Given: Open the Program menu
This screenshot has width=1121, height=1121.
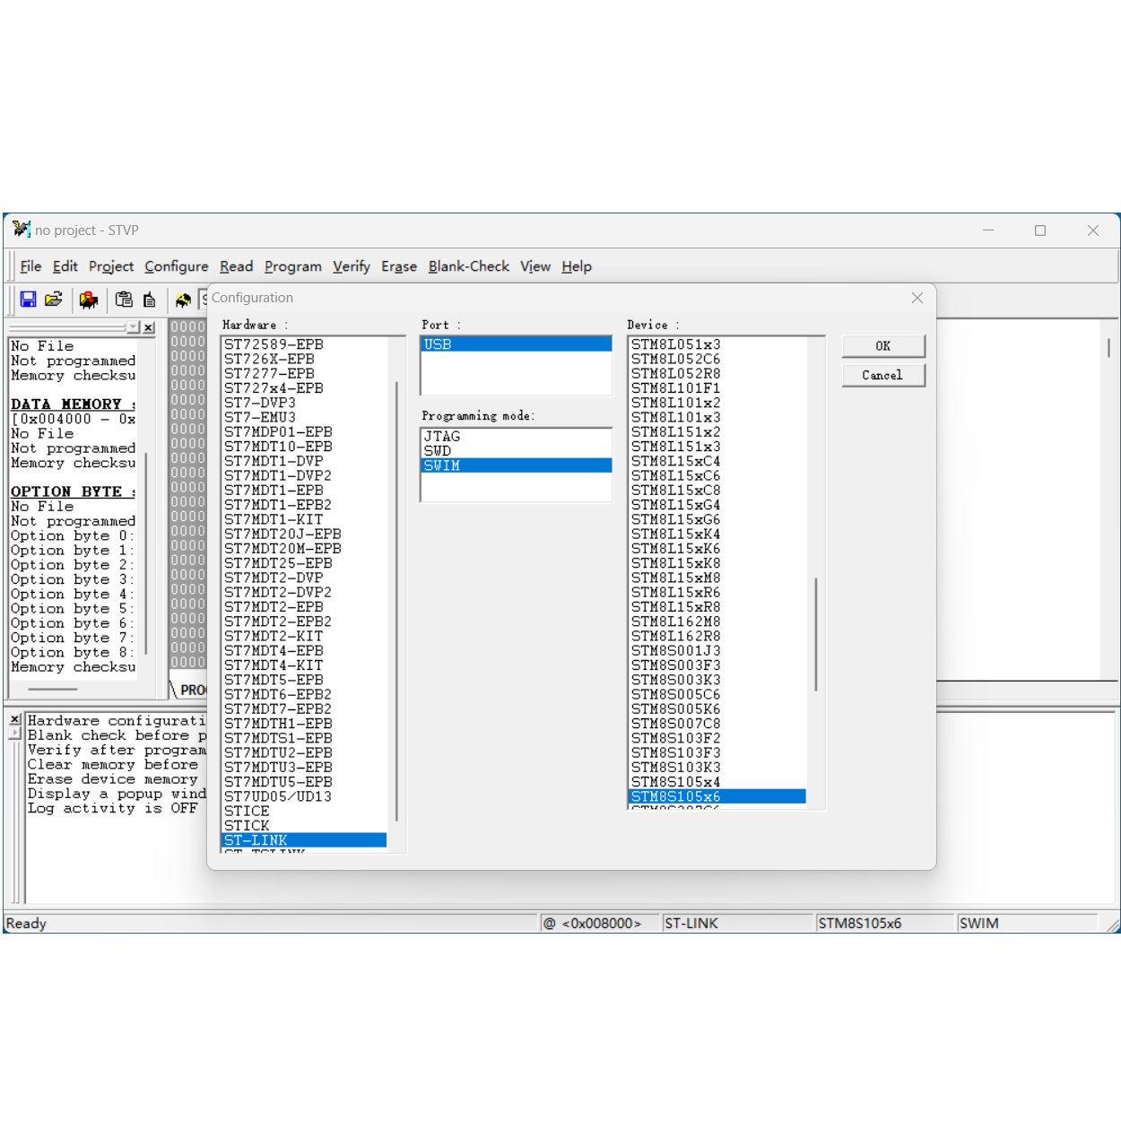Looking at the screenshot, I should coord(292,266).
